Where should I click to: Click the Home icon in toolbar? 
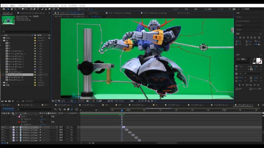click(4, 9)
